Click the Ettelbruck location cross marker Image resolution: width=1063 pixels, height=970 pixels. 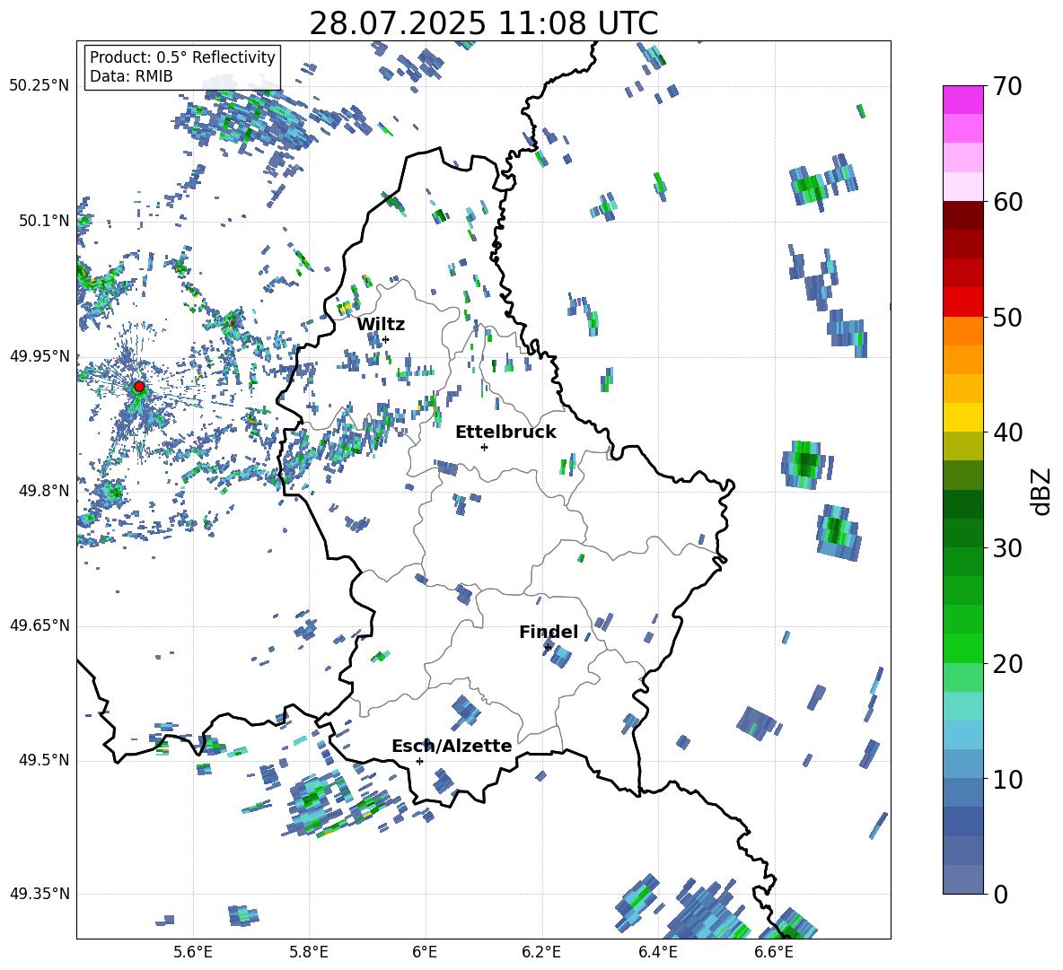point(484,447)
